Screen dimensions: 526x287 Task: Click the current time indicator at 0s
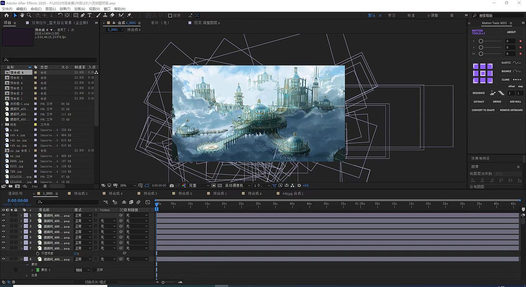157,204
